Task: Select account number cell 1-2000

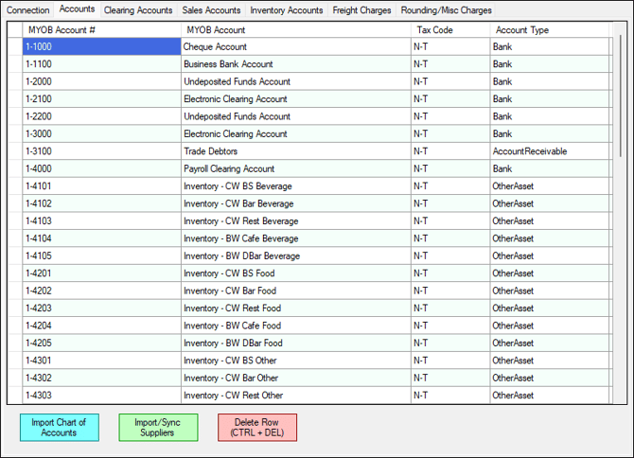Action: [x=101, y=81]
